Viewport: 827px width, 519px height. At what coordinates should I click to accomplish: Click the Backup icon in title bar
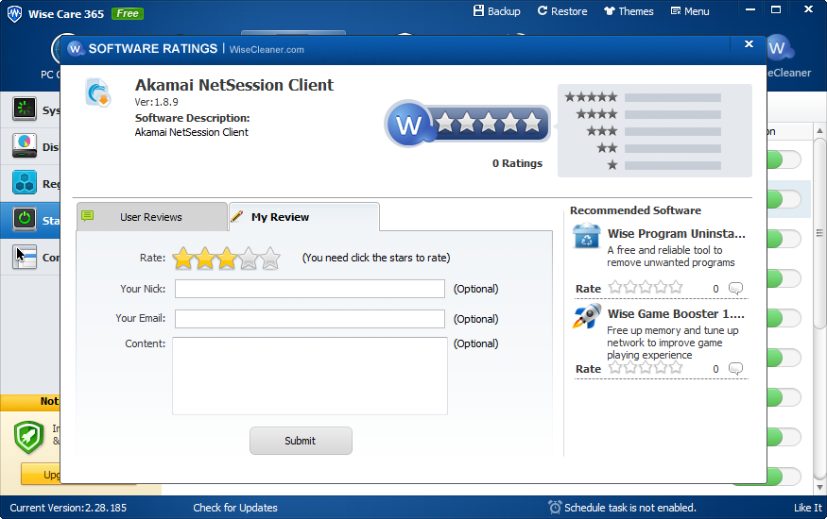point(478,10)
